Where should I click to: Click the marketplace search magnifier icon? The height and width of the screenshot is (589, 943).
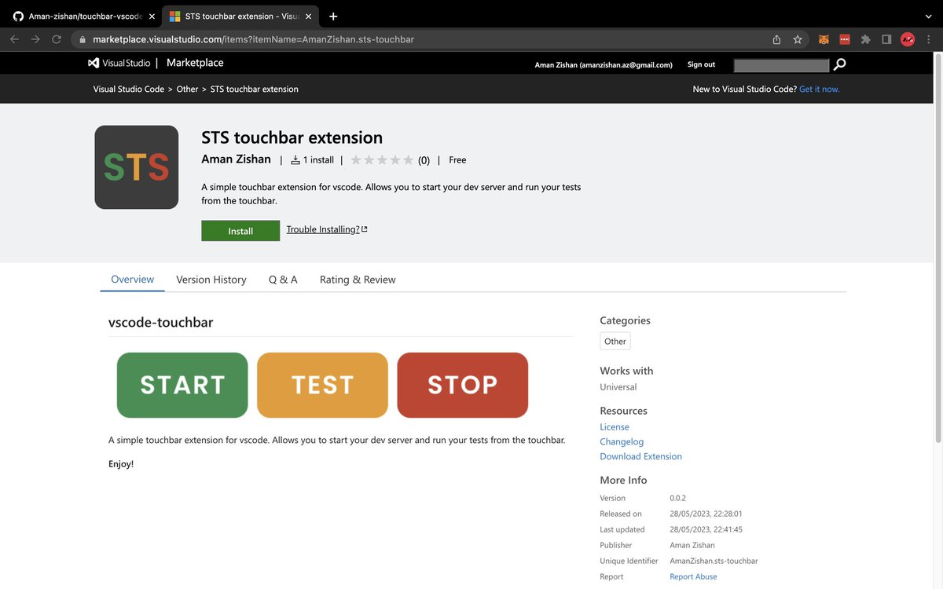click(x=840, y=64)
